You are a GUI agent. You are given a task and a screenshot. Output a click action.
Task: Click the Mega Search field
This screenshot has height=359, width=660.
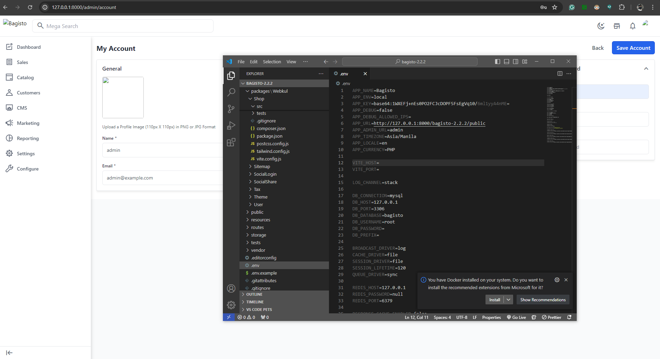(123, 26)
